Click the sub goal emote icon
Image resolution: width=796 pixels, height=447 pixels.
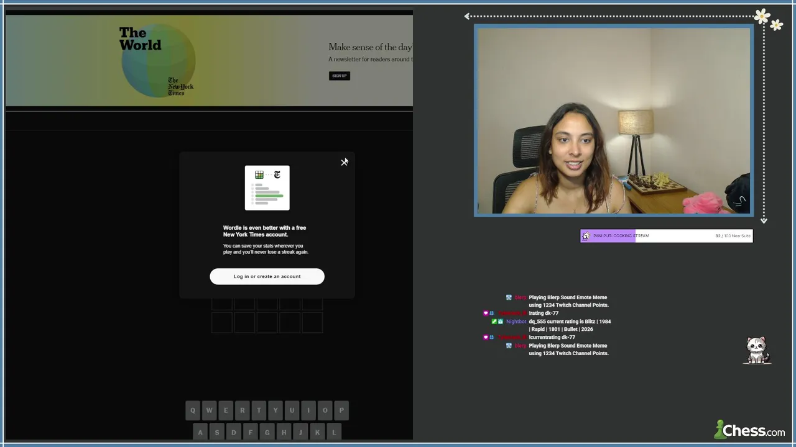[586, 236]
